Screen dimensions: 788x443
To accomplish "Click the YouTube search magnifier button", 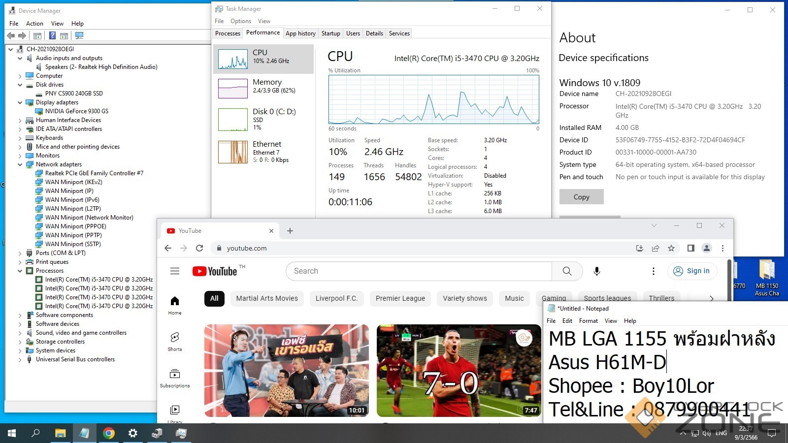I will (567, 271).
